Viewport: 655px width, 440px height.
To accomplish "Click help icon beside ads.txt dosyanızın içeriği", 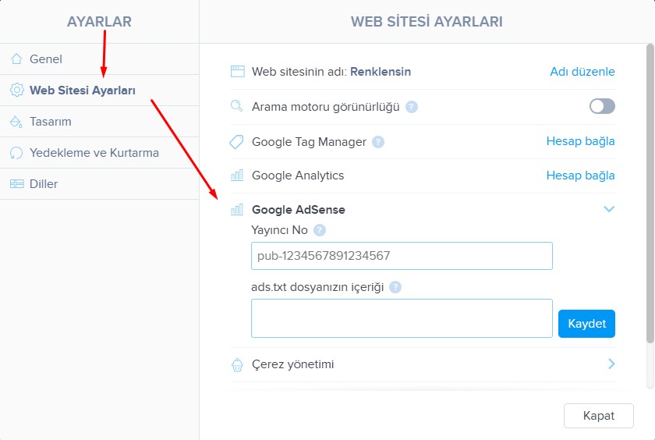I will tap(395, 287).
